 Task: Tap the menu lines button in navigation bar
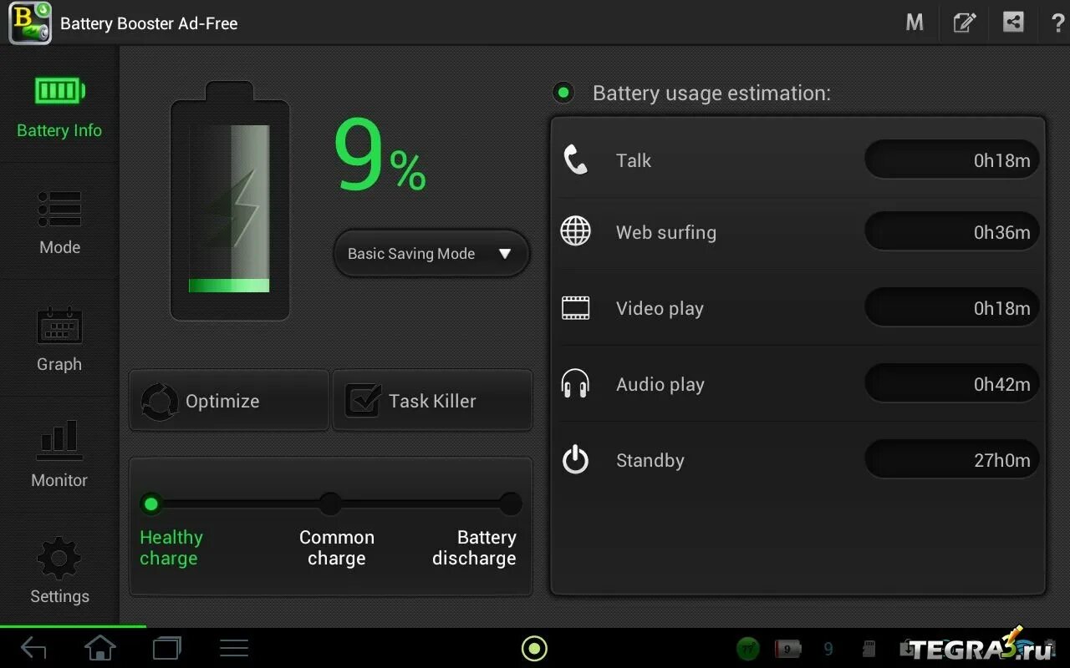234,648
